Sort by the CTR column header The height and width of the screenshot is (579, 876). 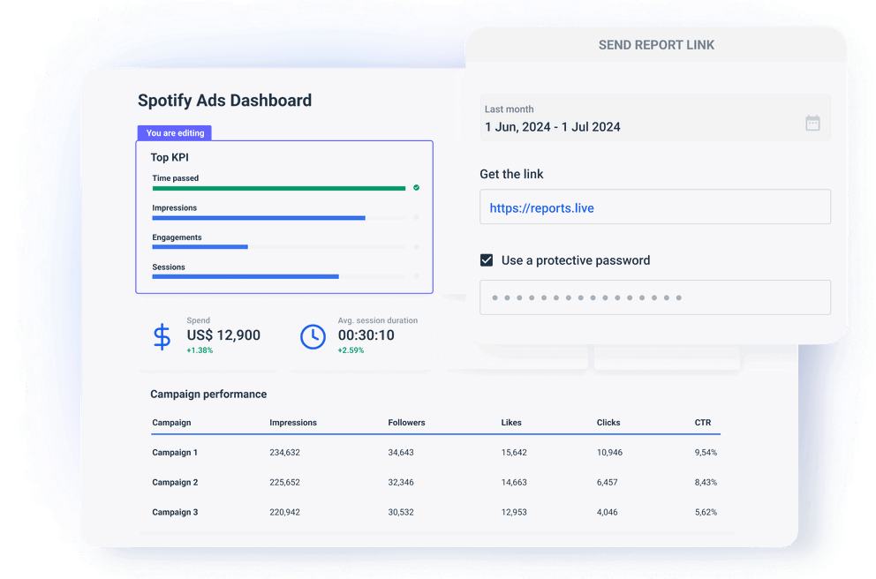703,423
